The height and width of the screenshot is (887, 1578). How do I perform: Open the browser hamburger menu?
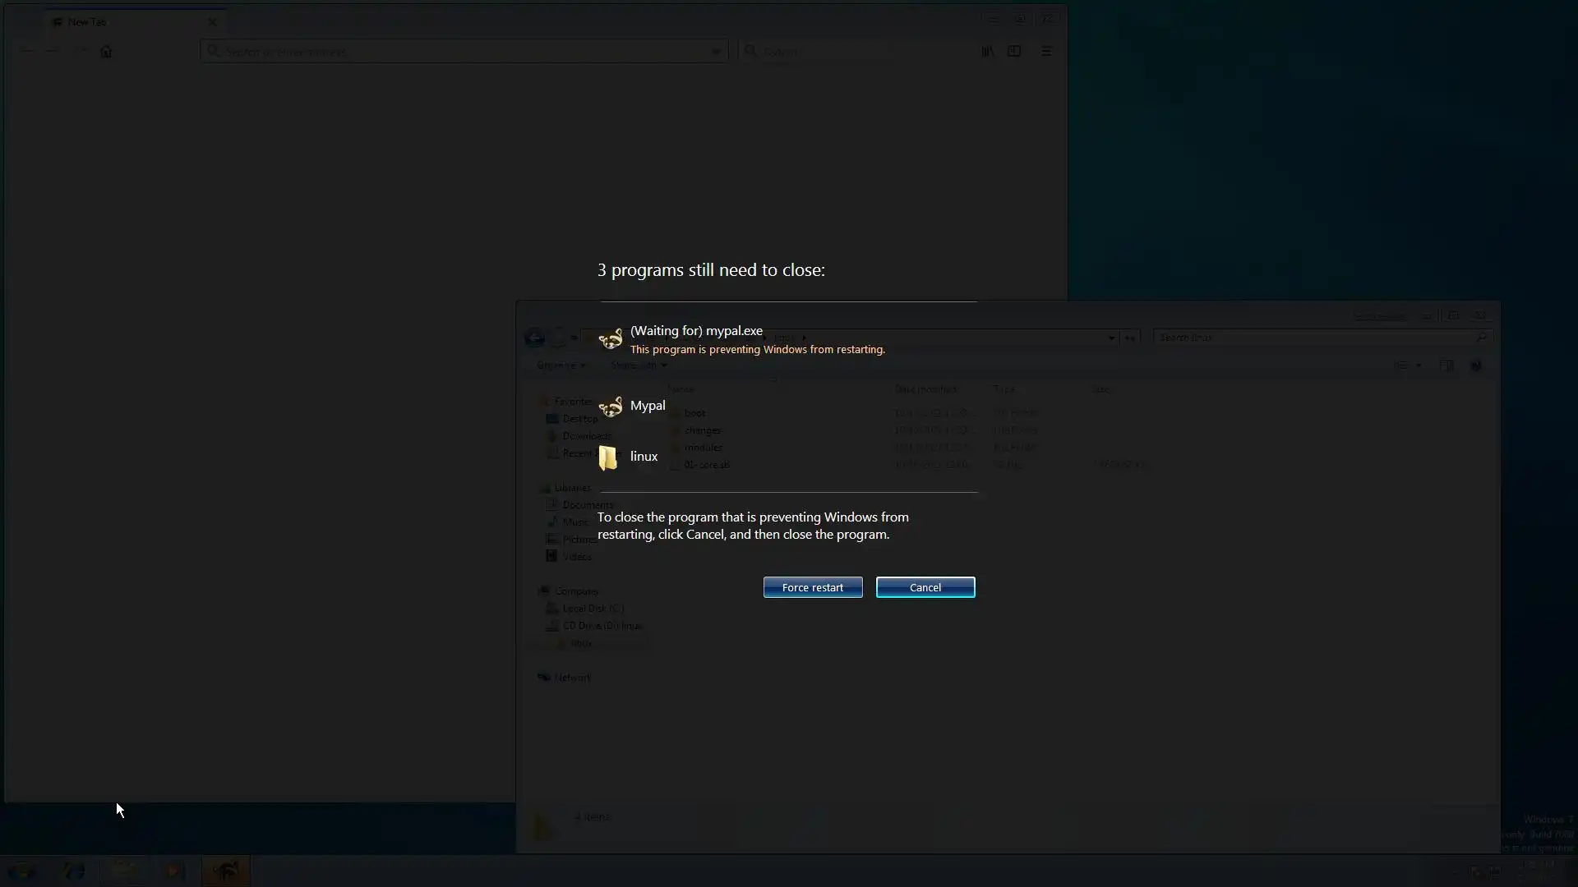1046,51
